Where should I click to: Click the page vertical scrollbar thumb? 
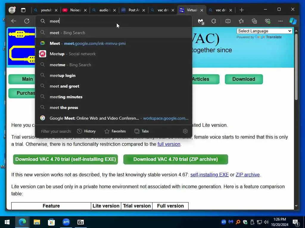[296, 67]
